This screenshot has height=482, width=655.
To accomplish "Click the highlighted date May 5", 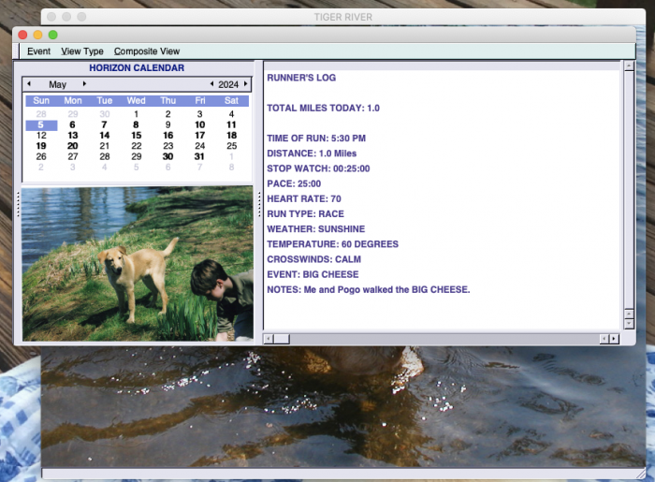I will click(41, 124).
